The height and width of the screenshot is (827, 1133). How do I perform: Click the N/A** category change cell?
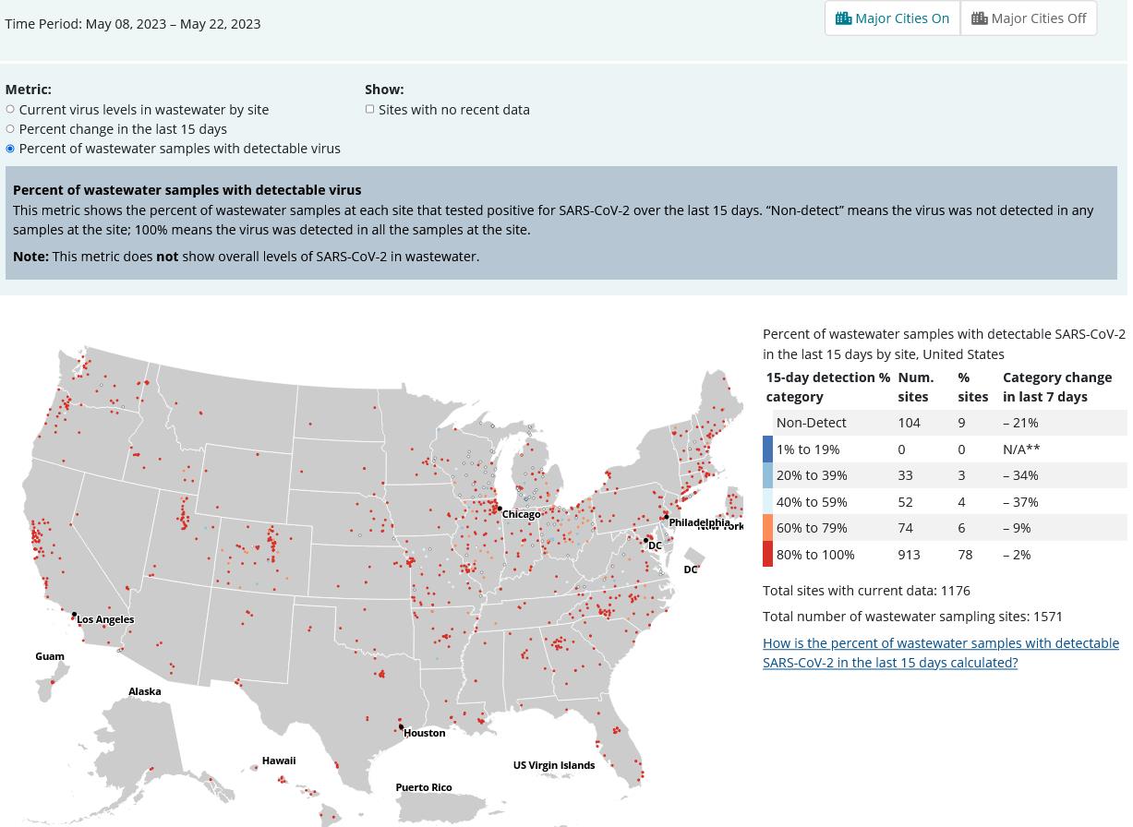[x=1021, y=449]
